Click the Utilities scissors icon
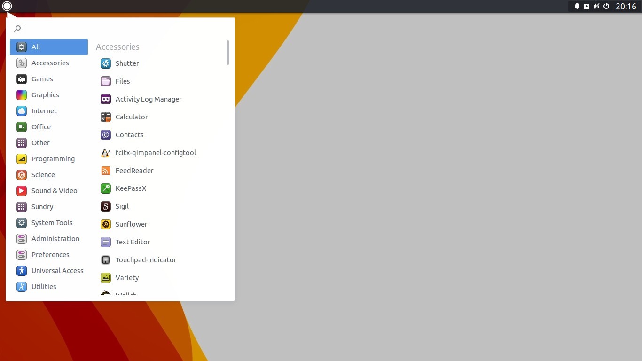 click(x=22, y=287)
